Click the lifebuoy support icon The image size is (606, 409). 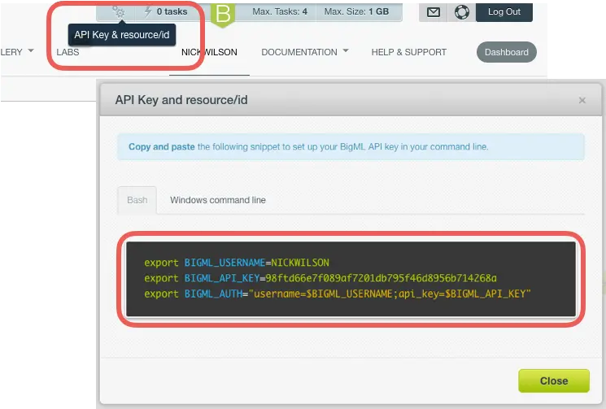pyautogui.click(x=461, y=12)
